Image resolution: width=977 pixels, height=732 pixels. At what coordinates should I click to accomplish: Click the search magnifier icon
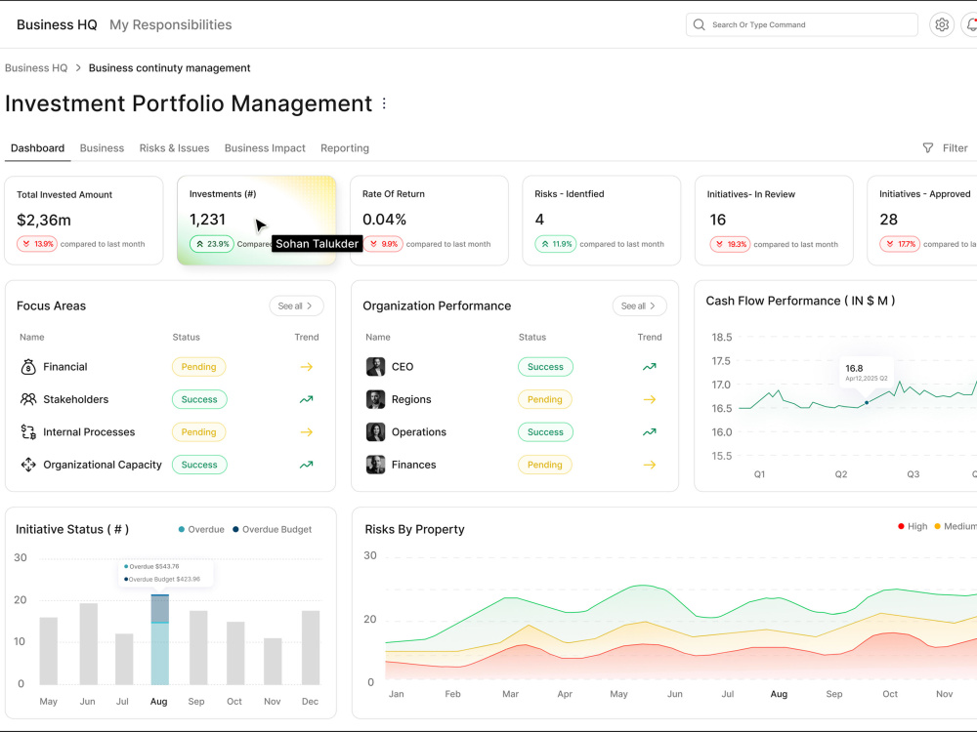point(700,25)
